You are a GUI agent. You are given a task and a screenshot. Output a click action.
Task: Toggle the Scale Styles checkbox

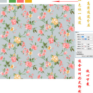click(76, 51)
